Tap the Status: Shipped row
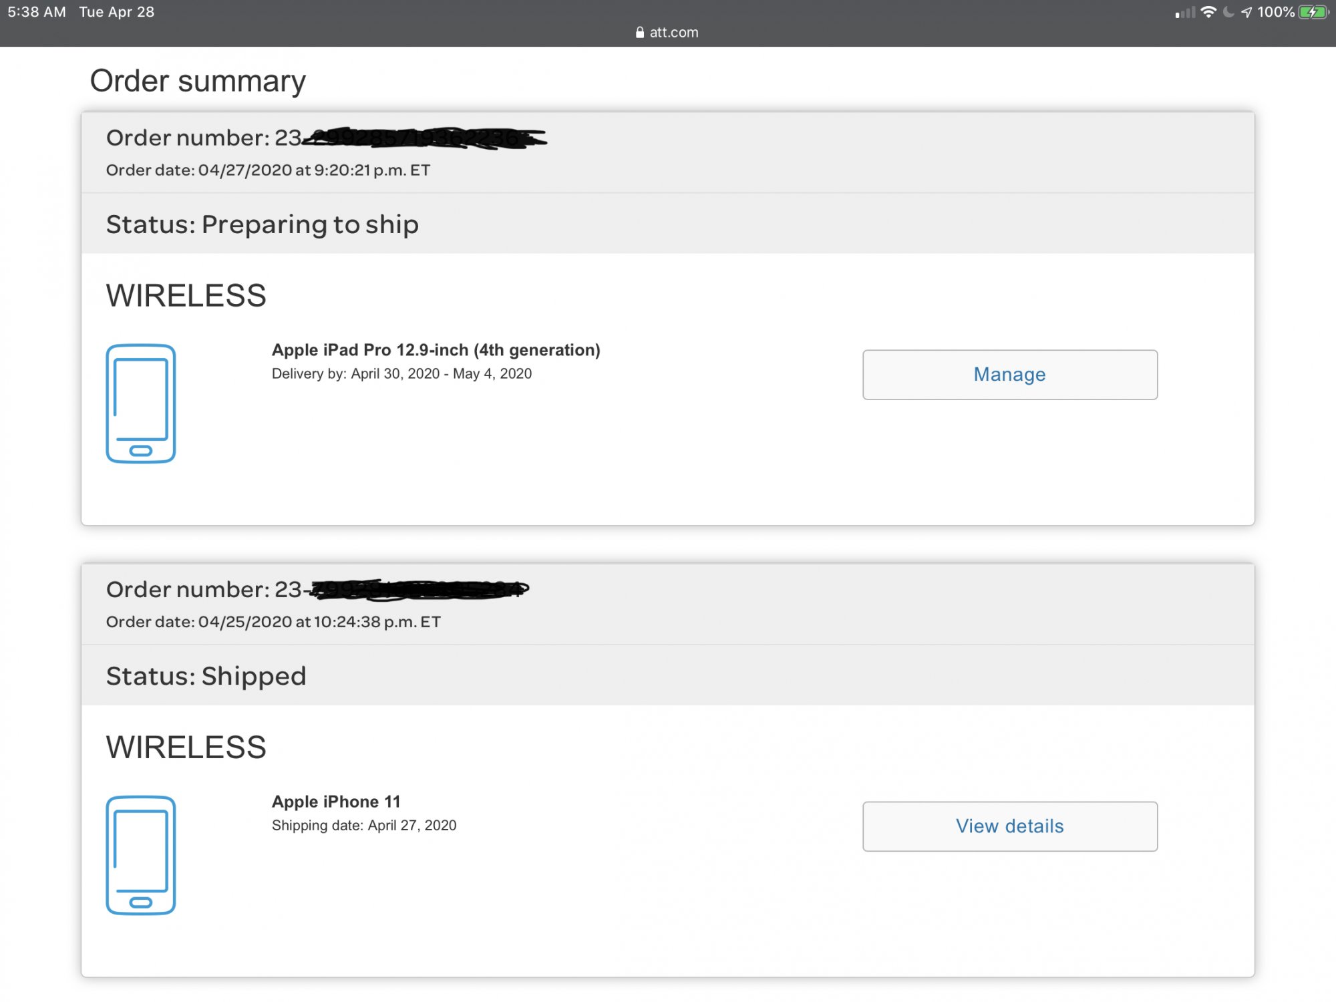This screenshot has height=1002, width=1336. pos(668,675)
